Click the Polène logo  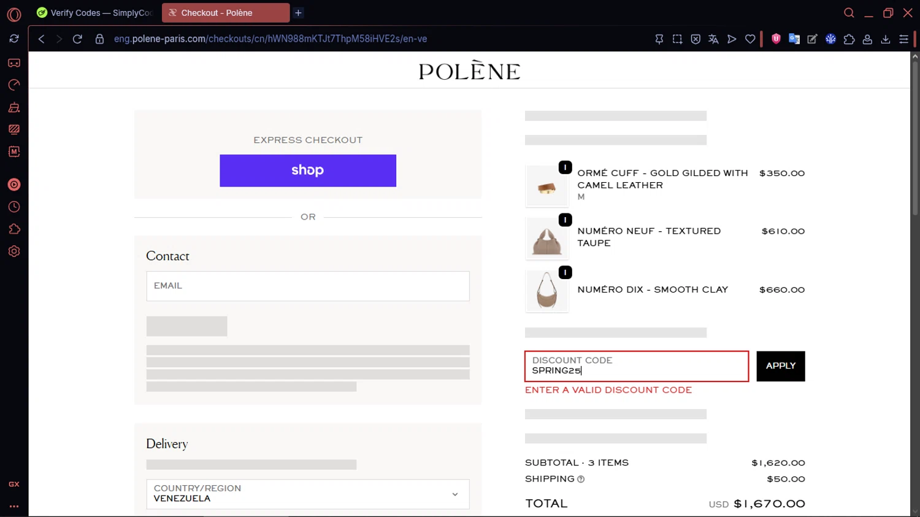point(469,70)
